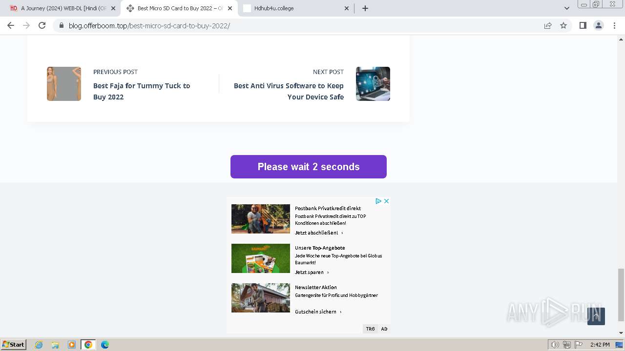
Task: Open the browser side panel
Action: pyautogui.click(x=583, y=25)
